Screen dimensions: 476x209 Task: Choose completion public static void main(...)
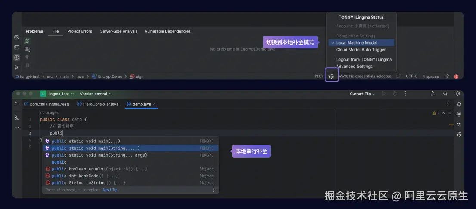[130, 142]
